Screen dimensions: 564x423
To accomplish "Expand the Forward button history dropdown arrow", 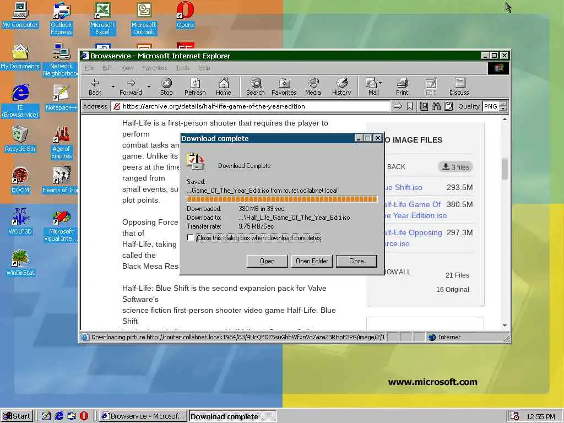I will [149, 86].
